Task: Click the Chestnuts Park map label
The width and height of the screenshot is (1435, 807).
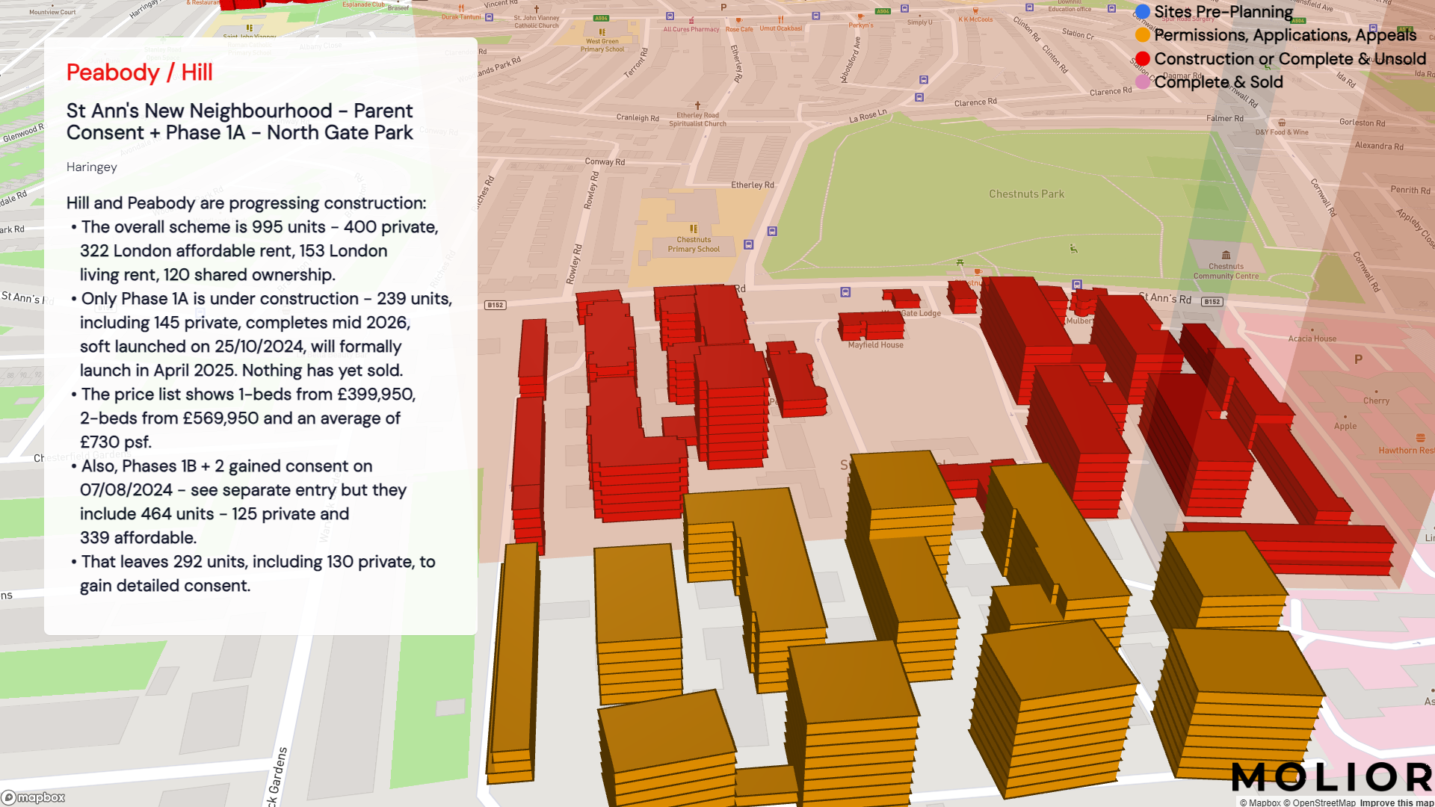Action: click(x=1026, y=194)
